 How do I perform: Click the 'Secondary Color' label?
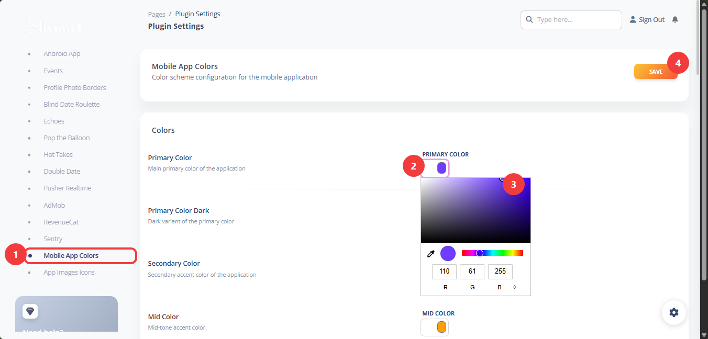pyautogui.click(x=174, y=263)
